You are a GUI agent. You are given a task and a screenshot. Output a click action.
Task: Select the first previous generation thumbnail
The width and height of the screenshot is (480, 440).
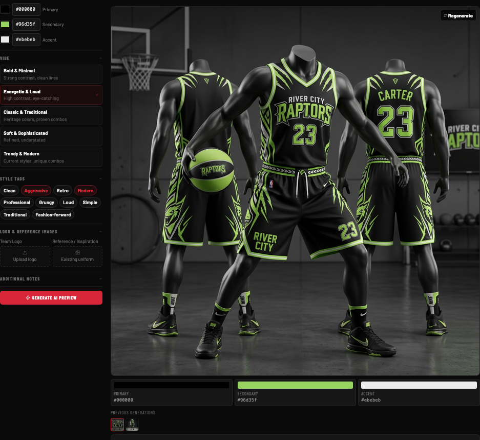pos(117,425)
